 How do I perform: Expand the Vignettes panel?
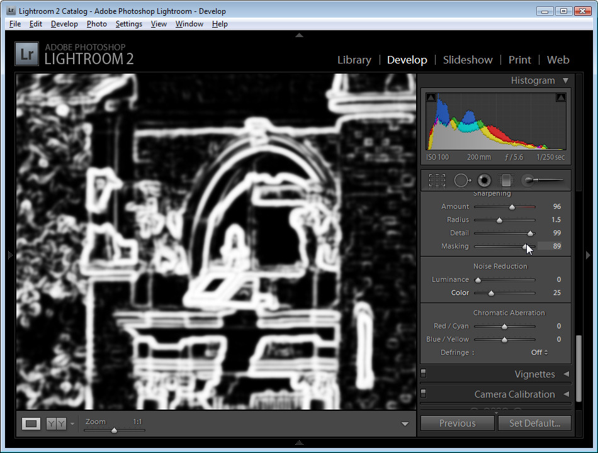point(567,374)
